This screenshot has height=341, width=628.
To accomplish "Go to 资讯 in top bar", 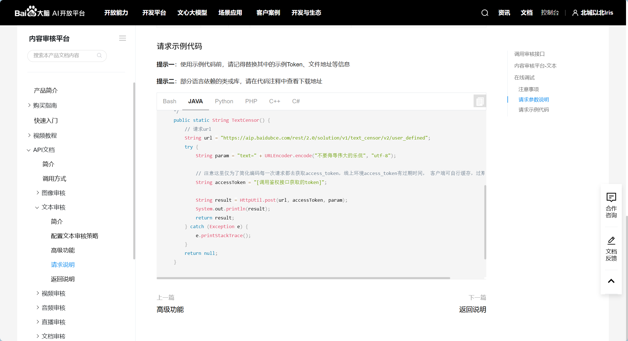I will 504,13.
